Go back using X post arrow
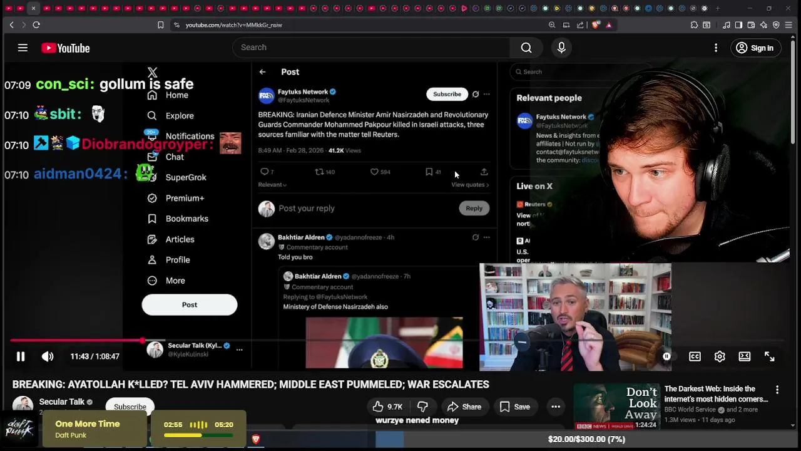Screen dimensions: 801x451 click(263, 72)
